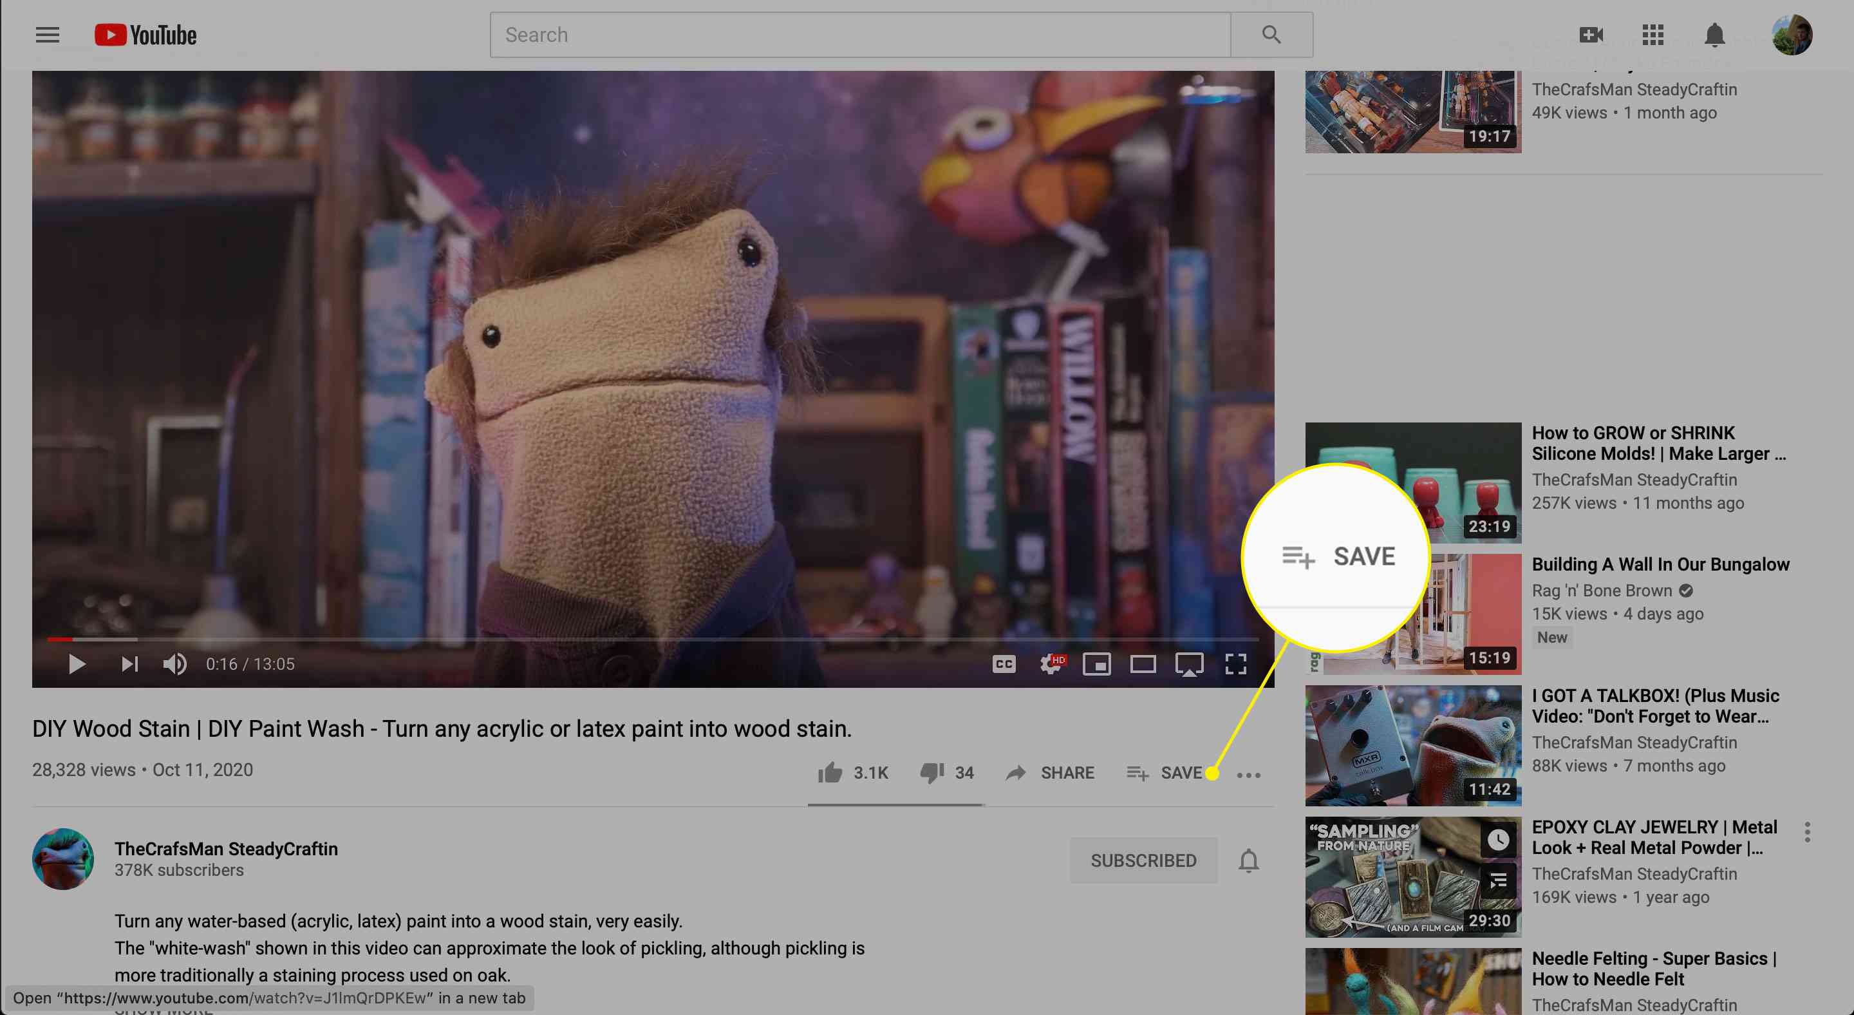The width and height of the screenshot is (1854, 1015).
Task: Like the video (3.1K)
Action: point(853,772)
